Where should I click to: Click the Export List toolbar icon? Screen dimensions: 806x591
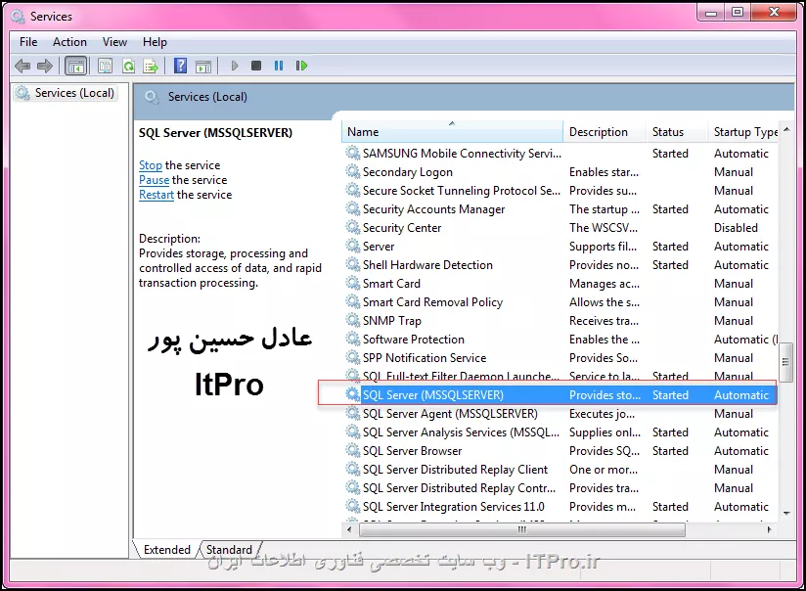point(151,66)
